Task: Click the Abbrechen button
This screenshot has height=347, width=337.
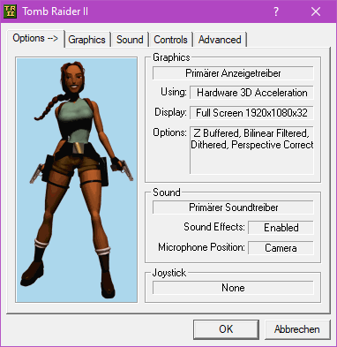Action: click(x=297, y=329)
